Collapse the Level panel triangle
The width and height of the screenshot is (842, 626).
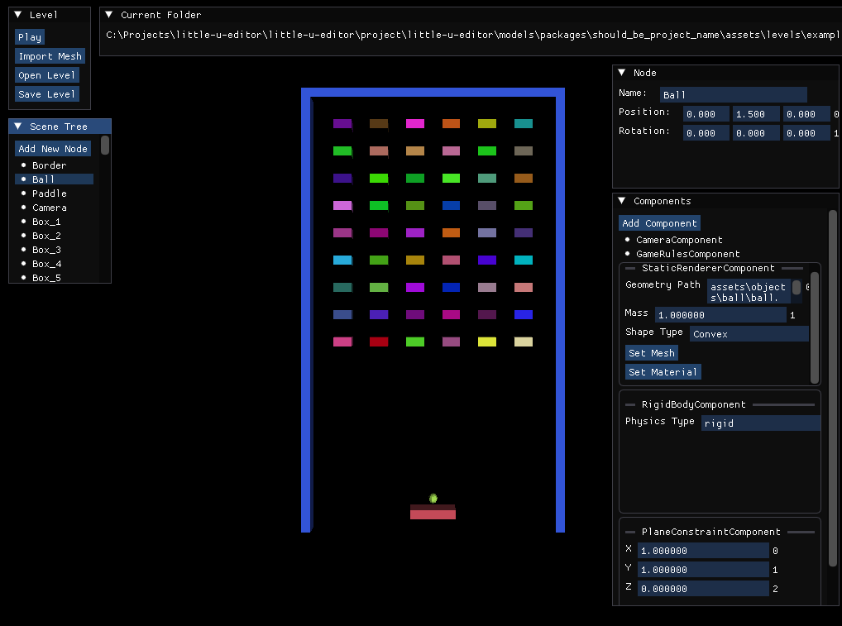click(18, 15)
